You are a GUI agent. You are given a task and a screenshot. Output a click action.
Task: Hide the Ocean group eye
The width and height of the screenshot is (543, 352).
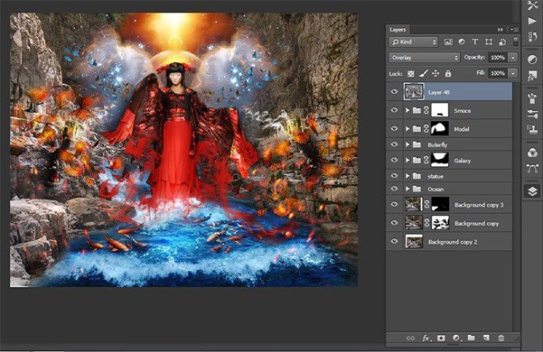[394, 189]
